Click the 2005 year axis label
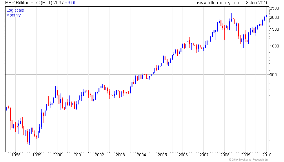 pos(162,155)
